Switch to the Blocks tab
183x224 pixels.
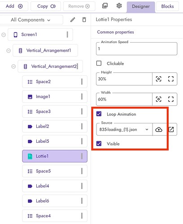pos(167,6)
